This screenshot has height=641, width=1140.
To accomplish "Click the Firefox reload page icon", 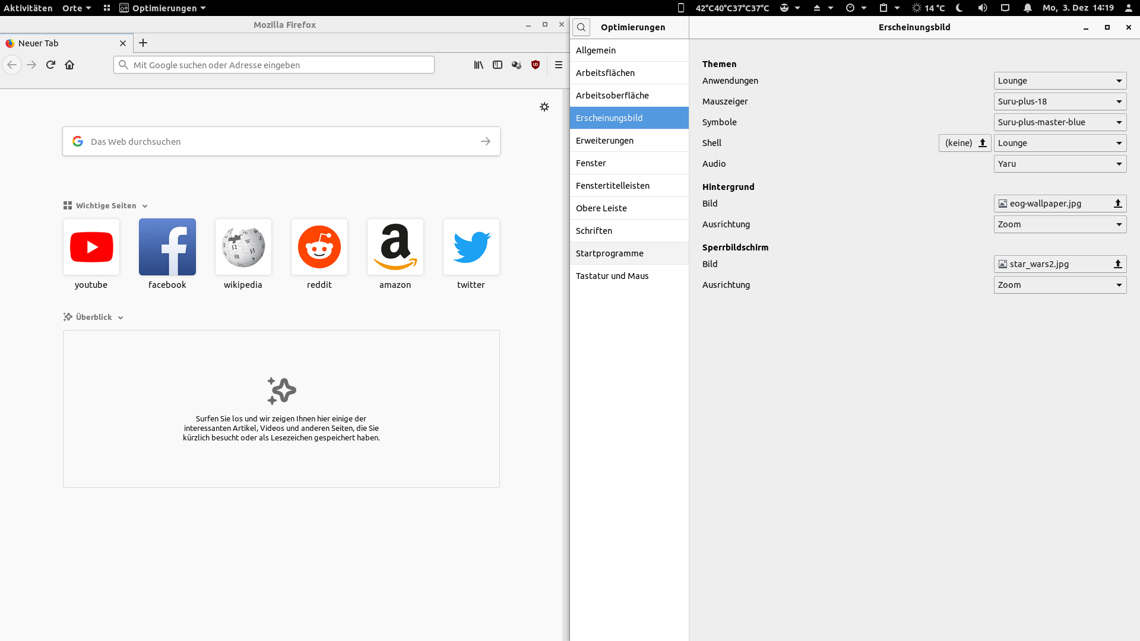I will click(x=50, y=65).
